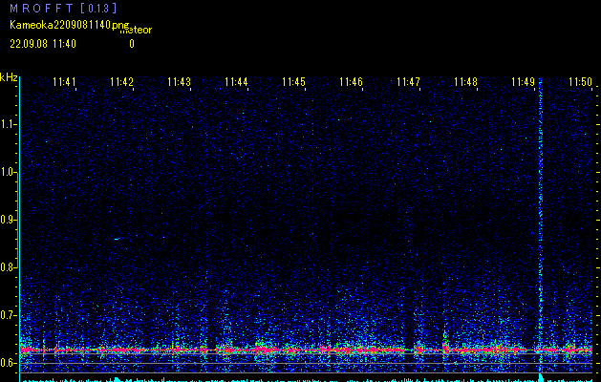The height and width of the screenshot is (382, 601).
Task: Click the 11:44 time marker
Action: point(236,82)
